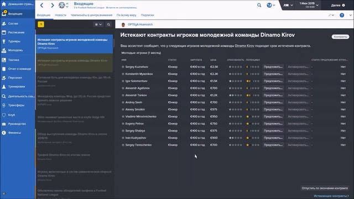Image resolution: width=354 pixels, height=199 pixels.
Task: Expand the chevron right of the help icon
Action: tap(350, 15)
